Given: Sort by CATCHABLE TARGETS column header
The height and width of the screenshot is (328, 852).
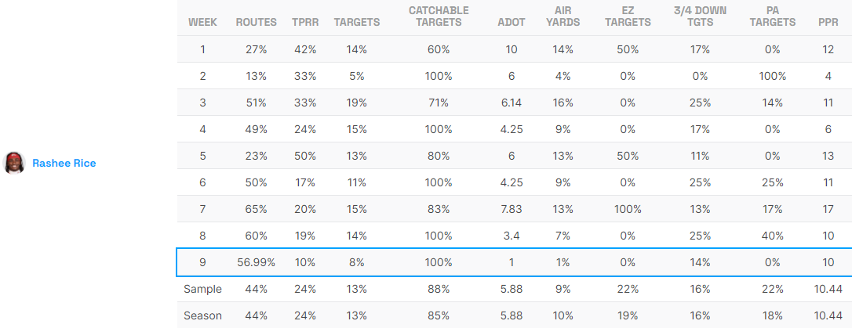Looking at the screenshot, I should click(439, 16).
